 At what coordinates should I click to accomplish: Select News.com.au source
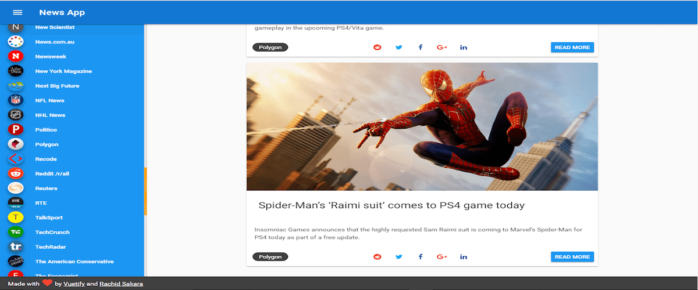tap(55, 42)
